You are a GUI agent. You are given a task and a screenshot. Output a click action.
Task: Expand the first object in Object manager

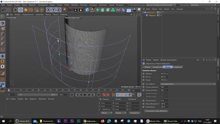coord(143,12)
